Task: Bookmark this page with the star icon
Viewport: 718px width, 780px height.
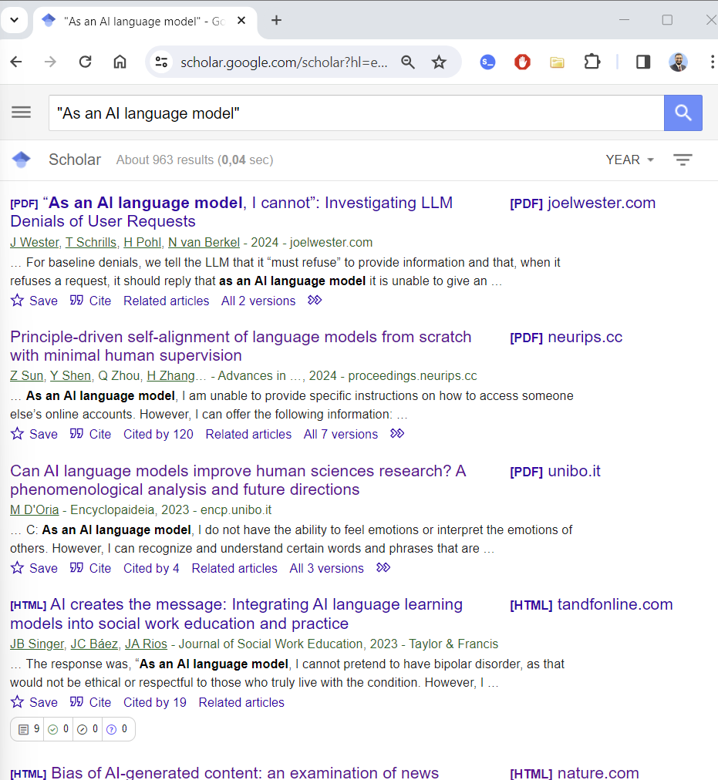Action: click(439, 62)
